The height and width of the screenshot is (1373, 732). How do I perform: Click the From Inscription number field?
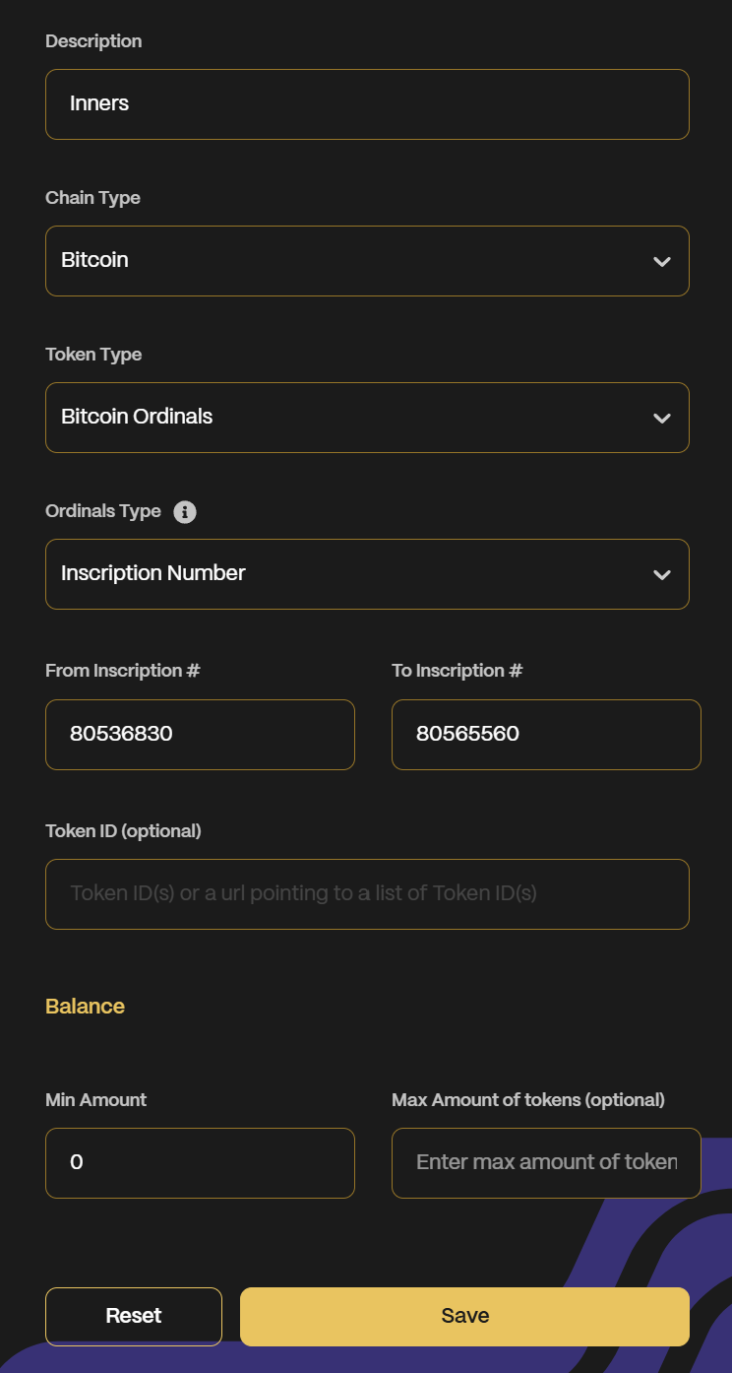click(x=200, y=735)
